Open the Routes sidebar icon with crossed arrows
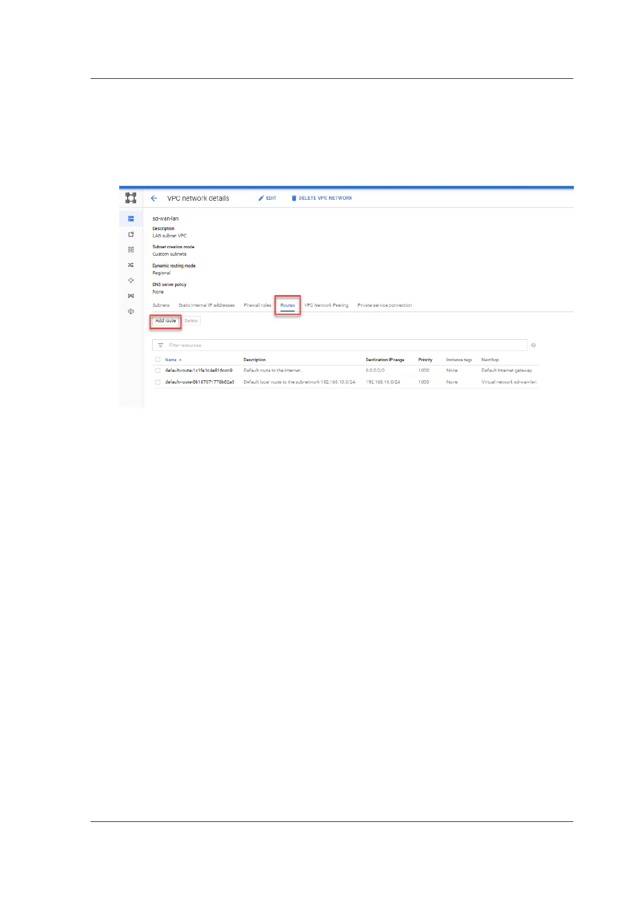 pyautogui.click(x=131, y=265)
